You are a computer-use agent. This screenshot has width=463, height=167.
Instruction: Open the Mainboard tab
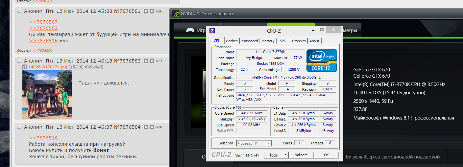[x=250, y=41]
